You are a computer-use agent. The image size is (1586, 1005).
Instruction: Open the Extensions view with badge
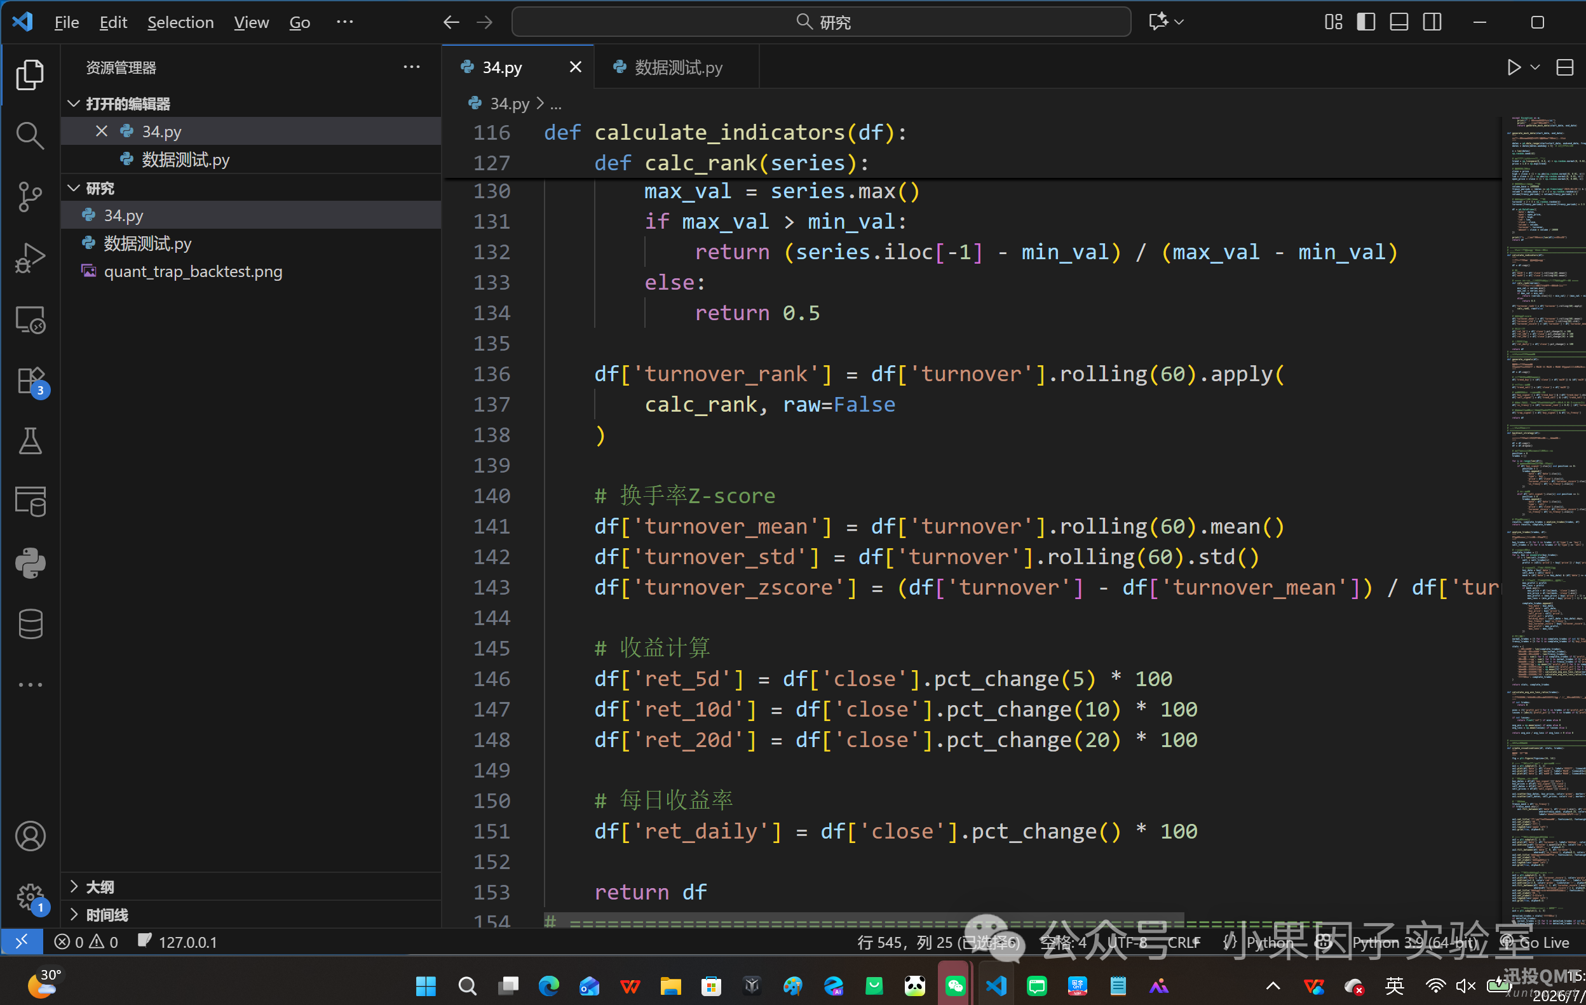coord(31,381)
